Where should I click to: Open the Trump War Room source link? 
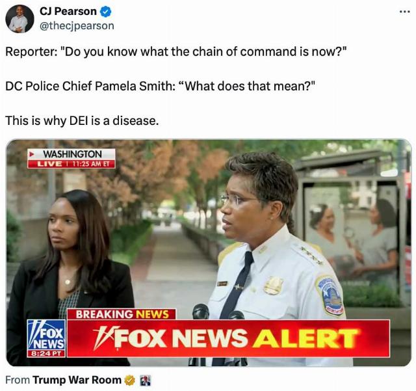click(77, 380)
